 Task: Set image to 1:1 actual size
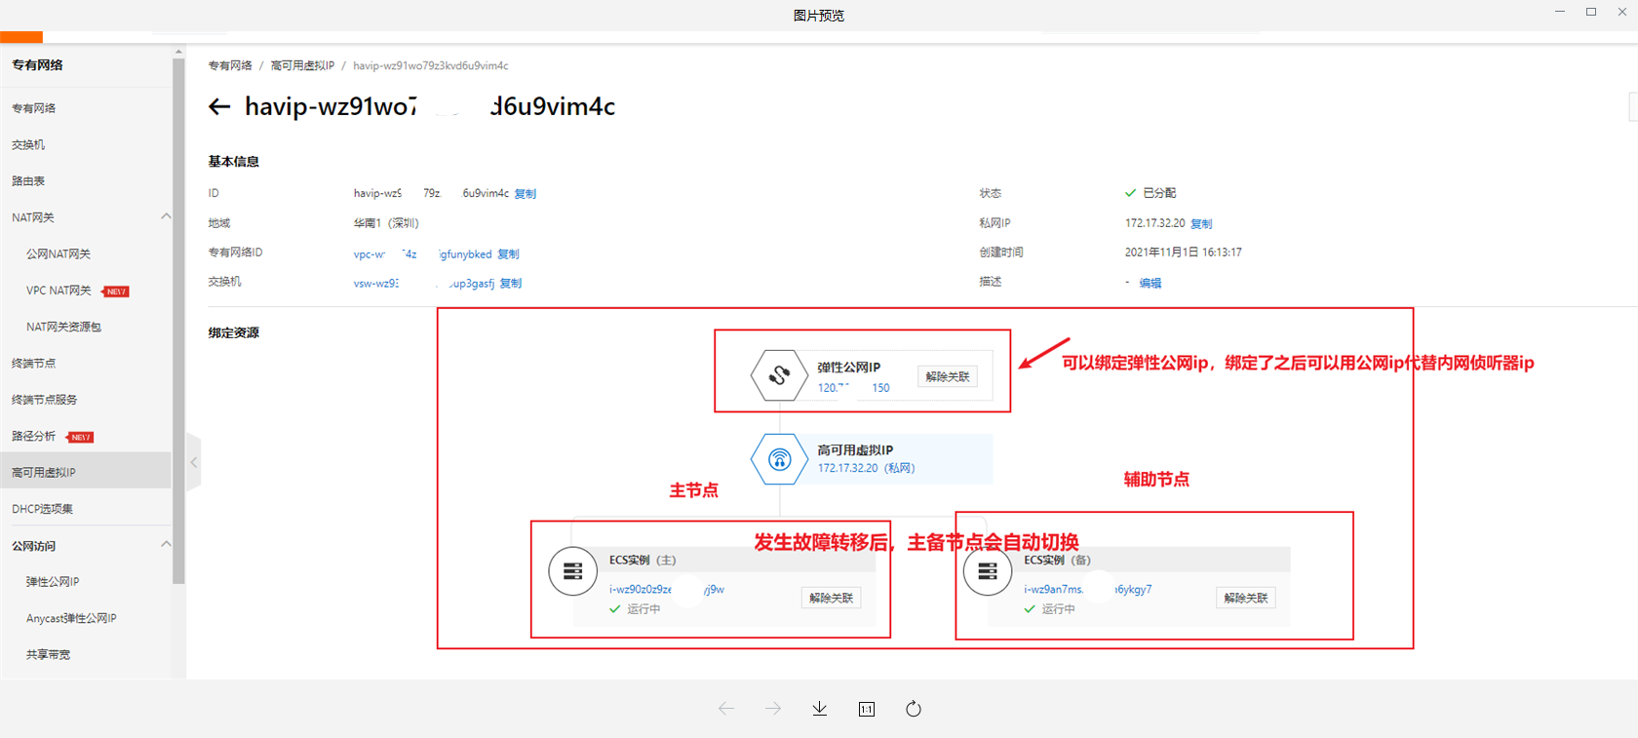[x=867, y=709]
